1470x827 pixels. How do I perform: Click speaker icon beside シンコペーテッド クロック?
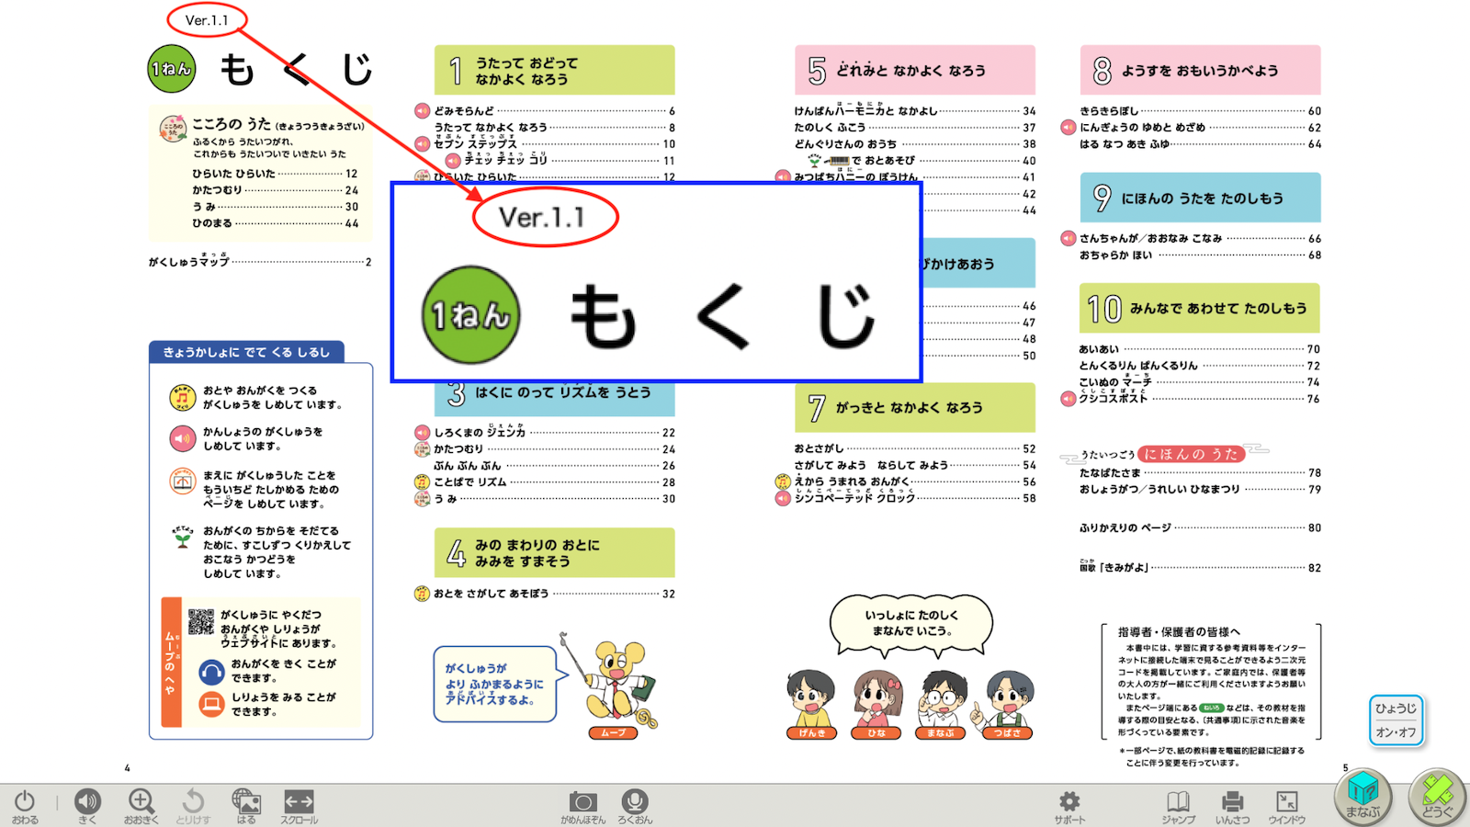tap(783, 498)
